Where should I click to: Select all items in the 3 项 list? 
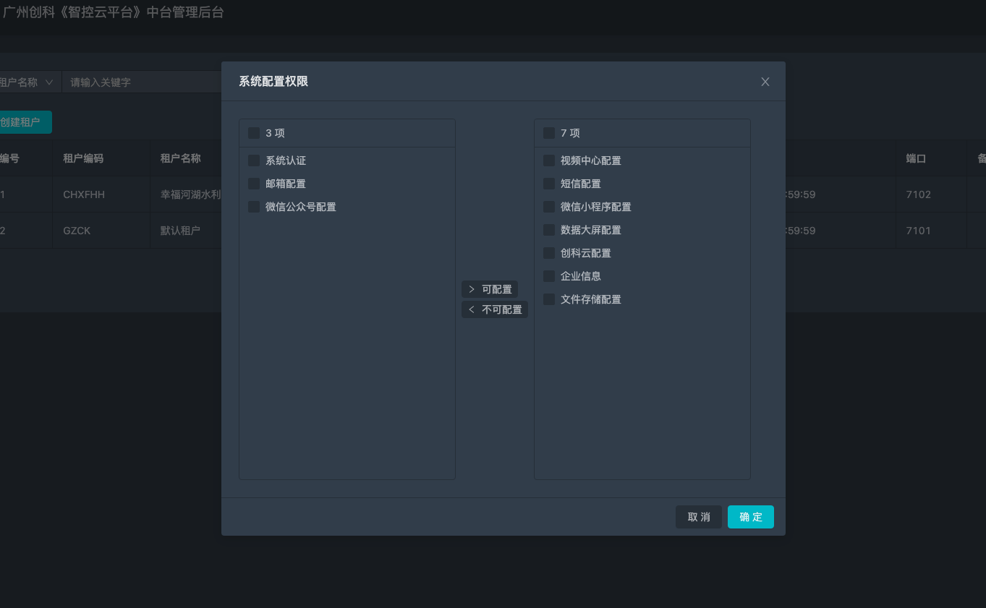[254, 133]
